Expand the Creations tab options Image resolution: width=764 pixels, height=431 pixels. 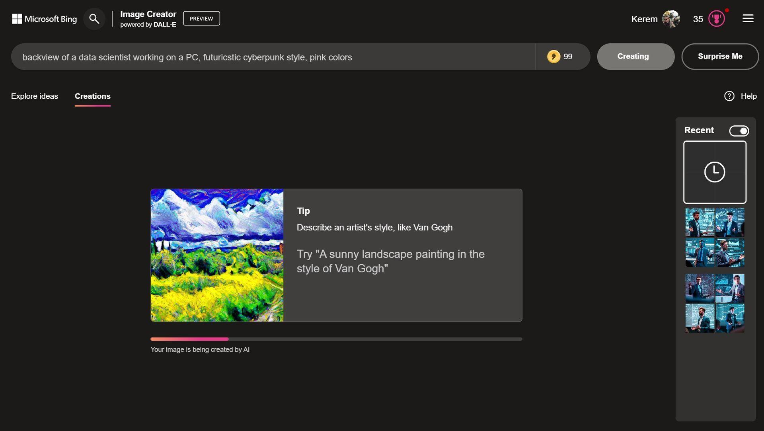[x=93, y=96]
